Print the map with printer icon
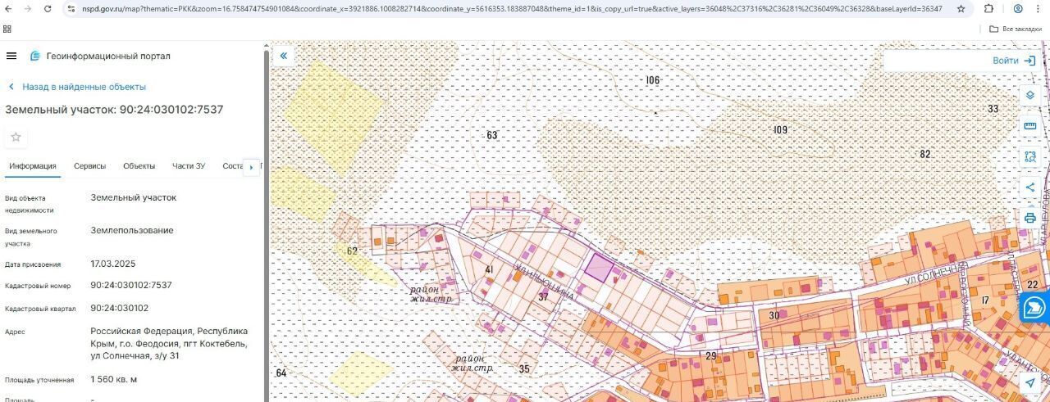The image size is (1050, 402). click(x=1030, y=218)
